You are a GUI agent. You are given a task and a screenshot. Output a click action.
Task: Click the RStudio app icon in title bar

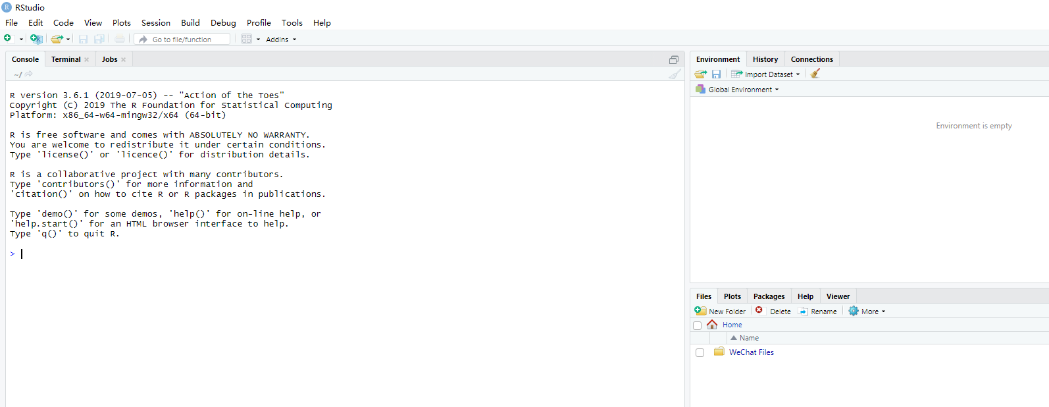[7, 7]
